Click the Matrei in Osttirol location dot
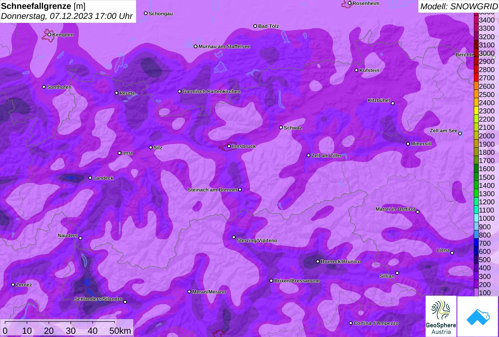Image resolution: width=499 pixels, height=337 pixels. pos(418,212)
